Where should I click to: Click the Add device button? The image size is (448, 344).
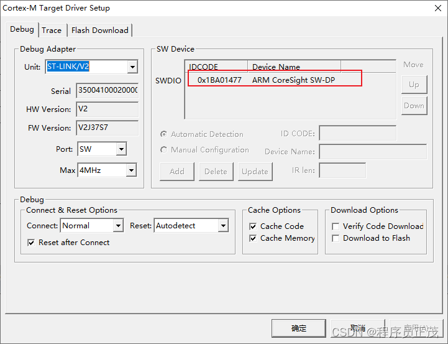[177, 172]
